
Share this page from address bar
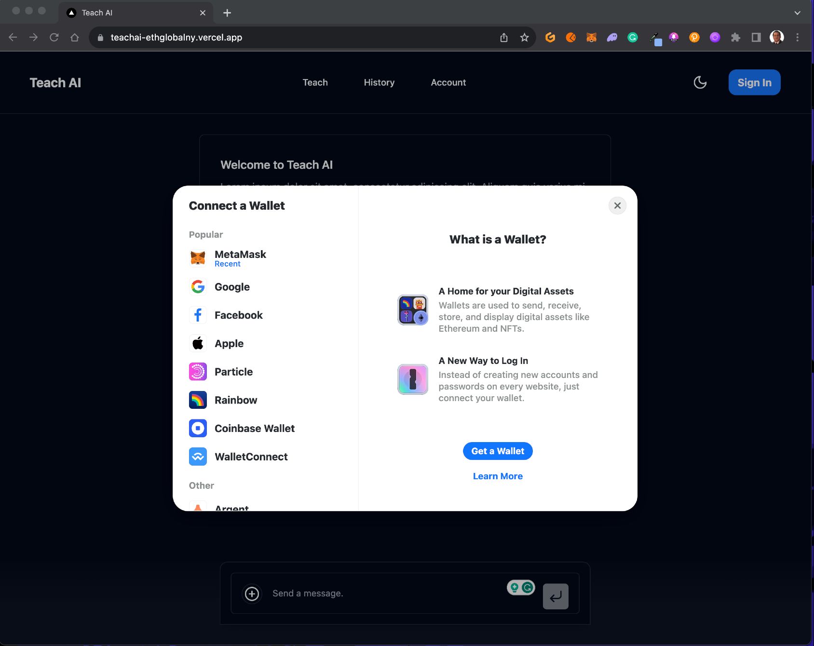point(504,38)
